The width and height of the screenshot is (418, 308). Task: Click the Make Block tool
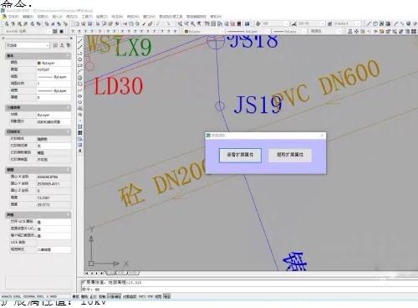click(80, 115)
